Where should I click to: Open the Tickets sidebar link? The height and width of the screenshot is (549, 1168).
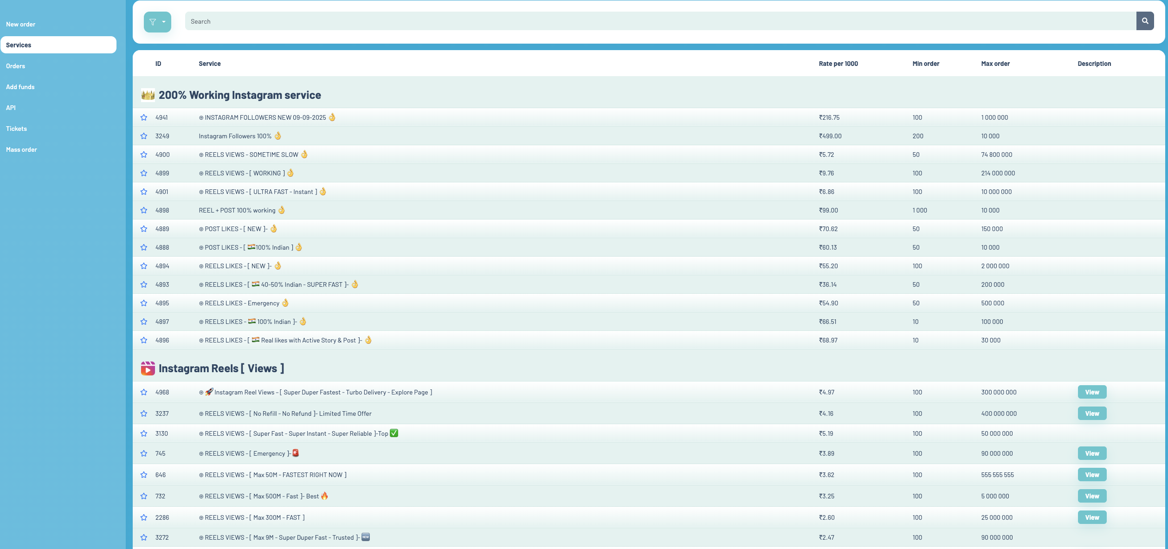pos(16,129)
